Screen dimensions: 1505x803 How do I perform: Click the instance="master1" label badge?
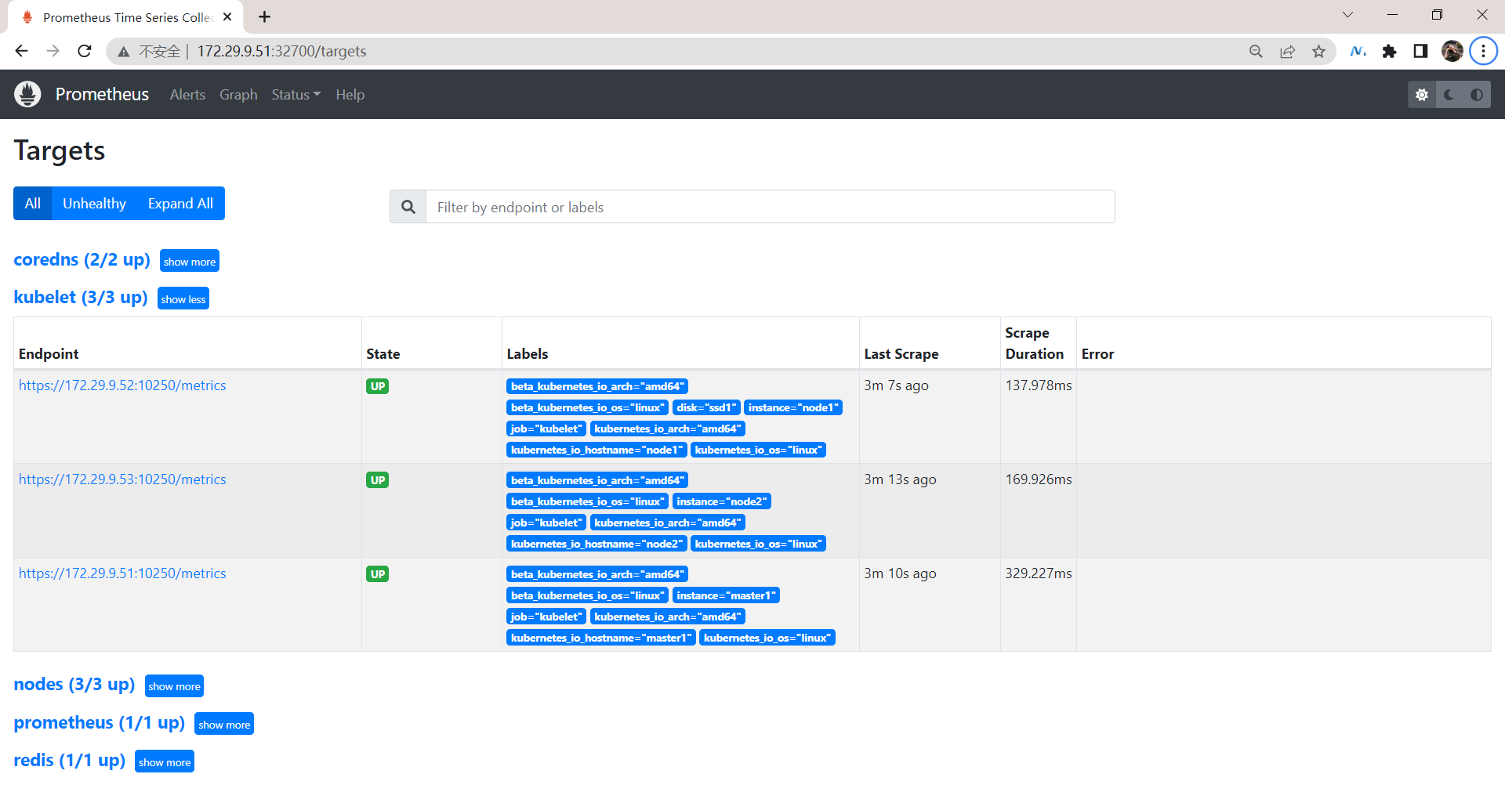727,595
